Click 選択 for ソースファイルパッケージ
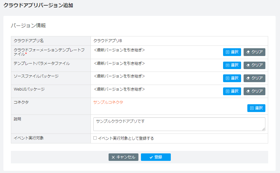The width and height of the screenshot is (280, 173). click(x=232, y=78)
